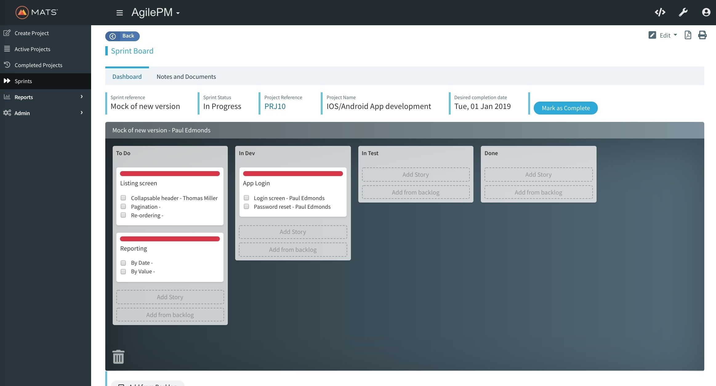Open the code embed icon in header
The width and height of the screenshot is (716, 386).
[660, 12]
